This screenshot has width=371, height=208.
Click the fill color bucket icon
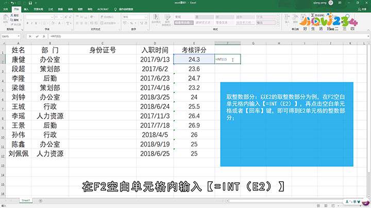tap(53, 23)
